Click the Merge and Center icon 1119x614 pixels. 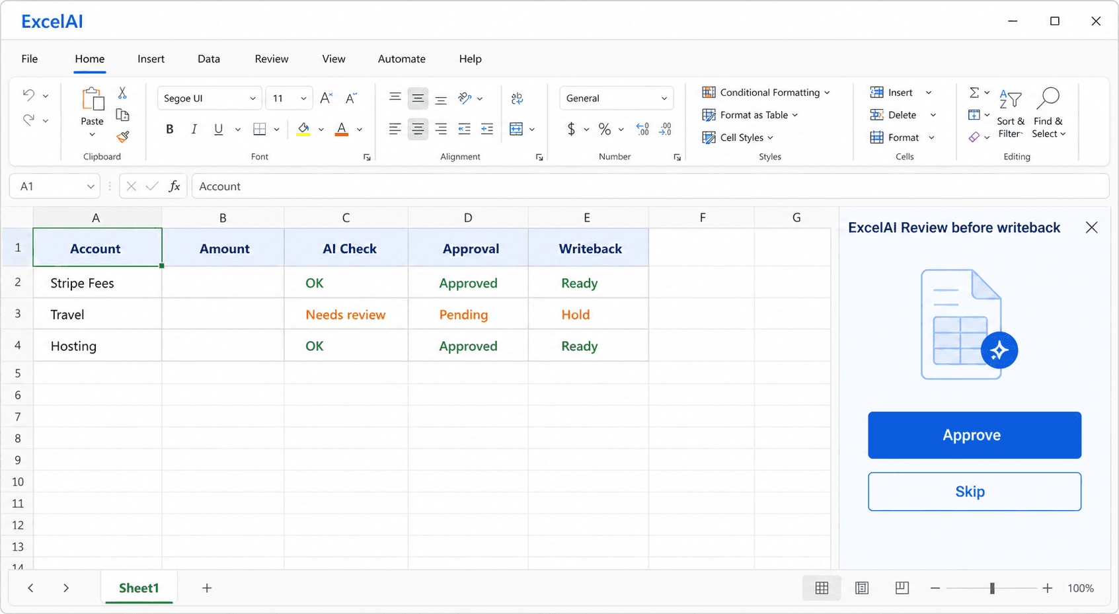(516, 129)
